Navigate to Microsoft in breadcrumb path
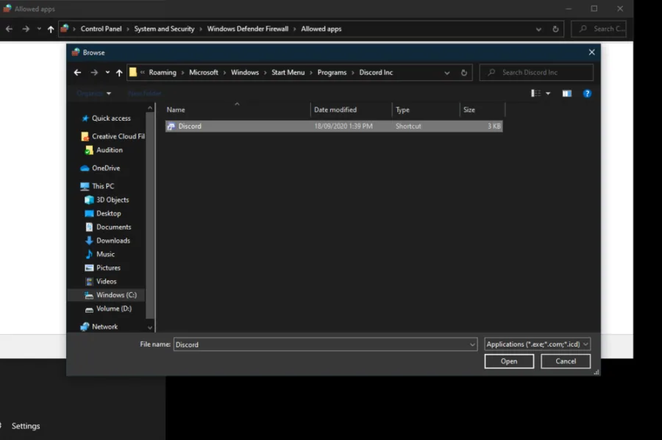662x440 pixels. [204, 72]
